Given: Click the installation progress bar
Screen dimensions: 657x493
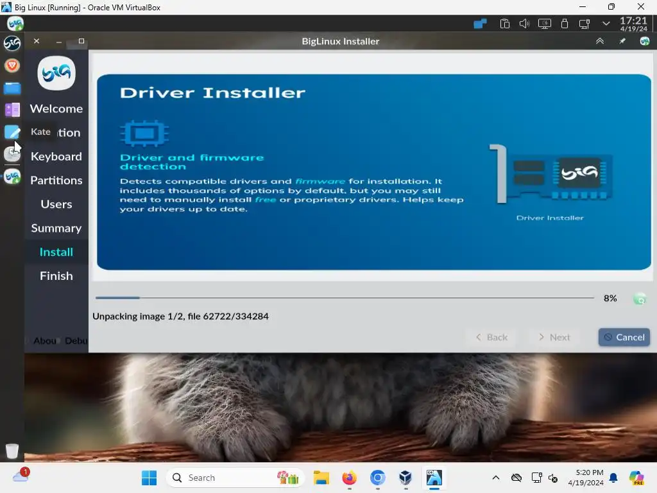Looking at the screenshot, I should 345,298.
